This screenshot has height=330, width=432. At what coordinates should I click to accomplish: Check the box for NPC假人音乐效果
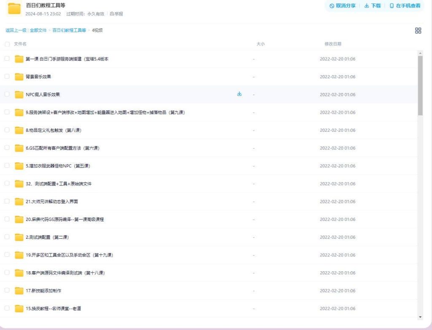point(7,94)
